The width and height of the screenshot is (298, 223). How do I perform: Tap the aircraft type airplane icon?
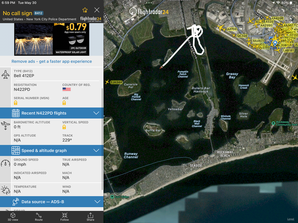click(6, 75)
